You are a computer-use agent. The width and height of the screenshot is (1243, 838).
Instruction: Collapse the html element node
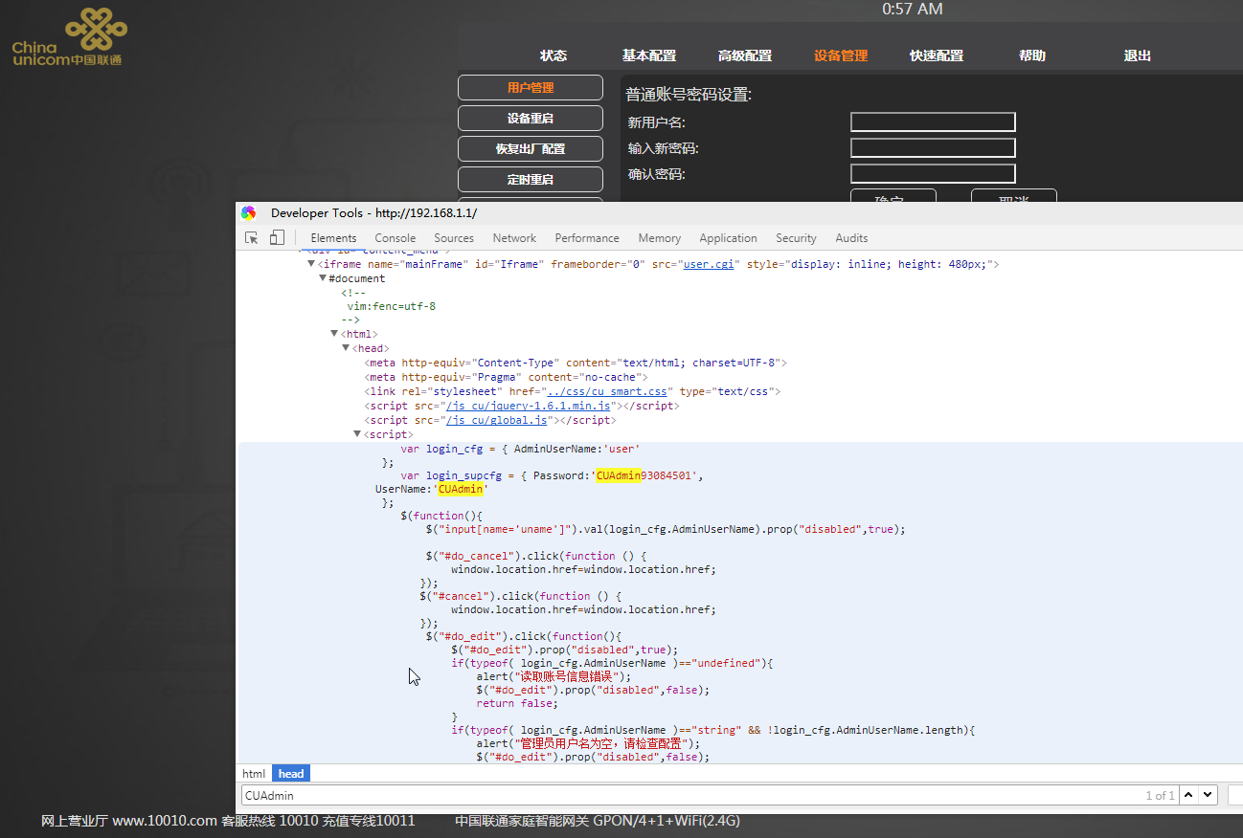click(334, 334)
